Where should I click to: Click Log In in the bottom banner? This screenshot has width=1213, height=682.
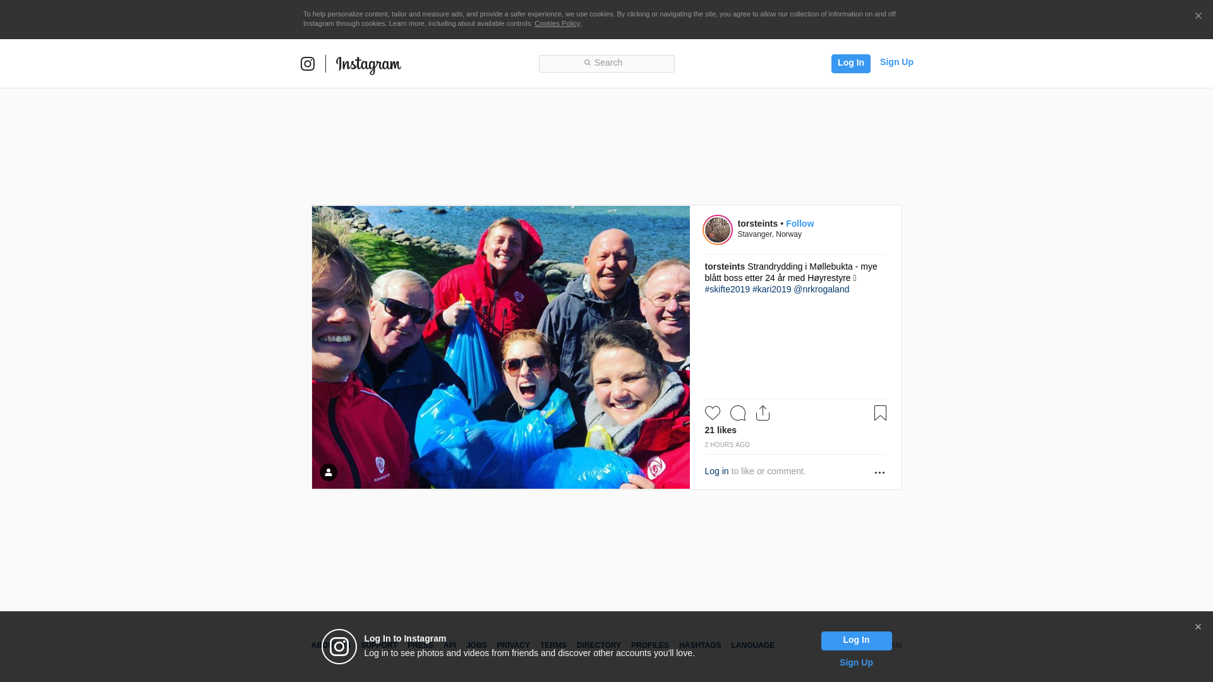coord(856,641)
